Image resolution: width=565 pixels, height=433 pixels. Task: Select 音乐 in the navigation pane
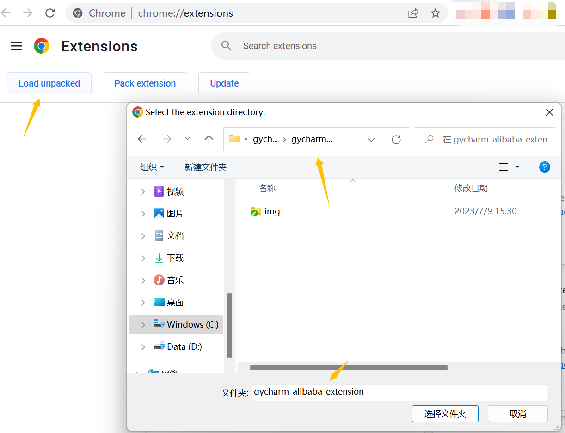pos(175,280)
